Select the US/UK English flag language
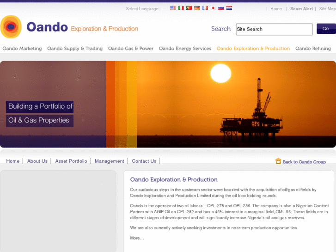The width and height of the screenshot is (336, 252). point(173,8)
